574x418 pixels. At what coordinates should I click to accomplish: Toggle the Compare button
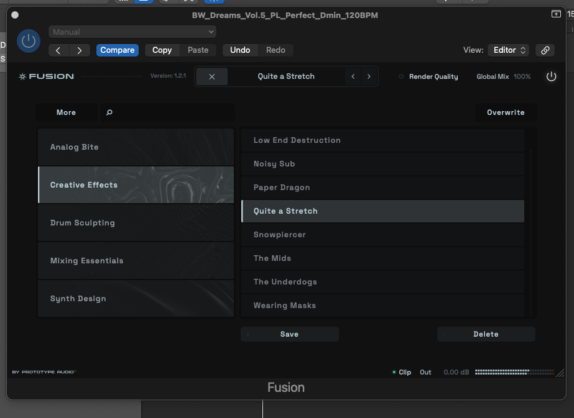(x=118, y=50)
